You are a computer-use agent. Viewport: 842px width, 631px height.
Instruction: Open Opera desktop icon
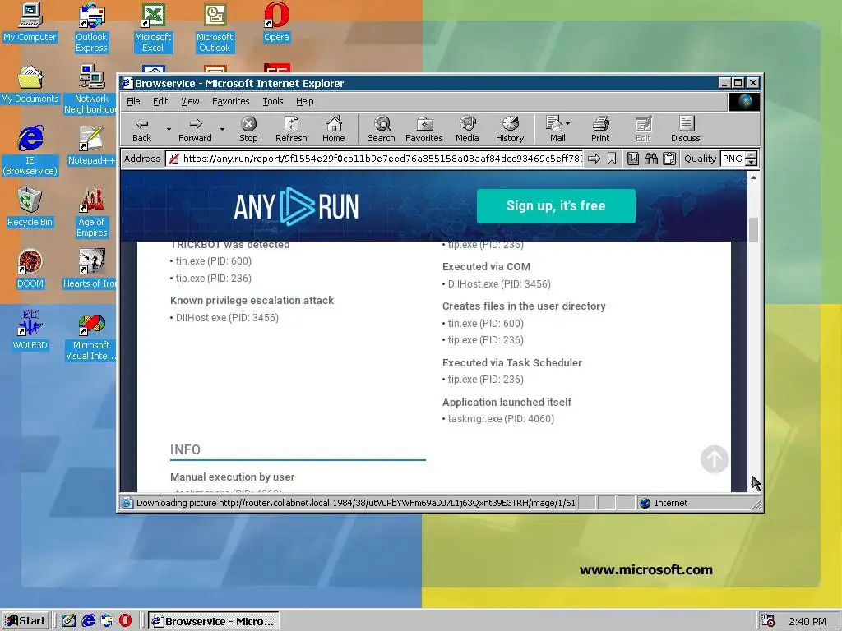276,22
